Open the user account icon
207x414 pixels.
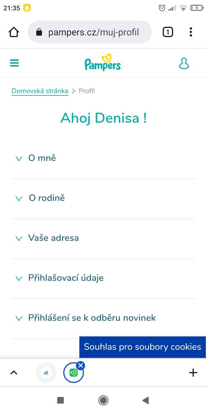[x=184, y=63]
